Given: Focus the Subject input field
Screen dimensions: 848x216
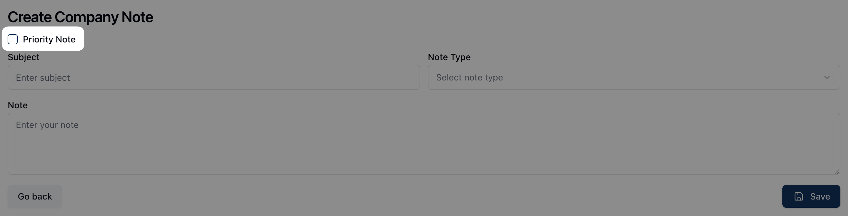Looking at the screenshot, I should pos(213,77).
